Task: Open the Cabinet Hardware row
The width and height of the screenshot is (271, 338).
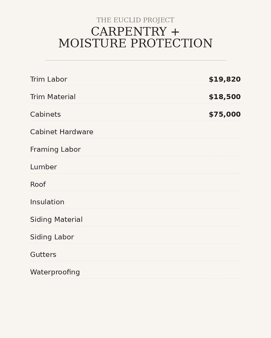Action: tap(135, 132)
